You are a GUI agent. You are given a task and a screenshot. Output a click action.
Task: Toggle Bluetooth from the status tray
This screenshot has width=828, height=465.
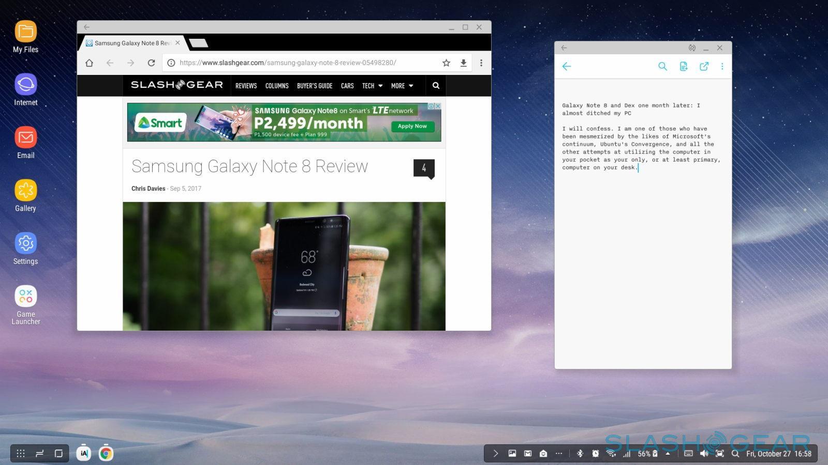coord(580,454)
